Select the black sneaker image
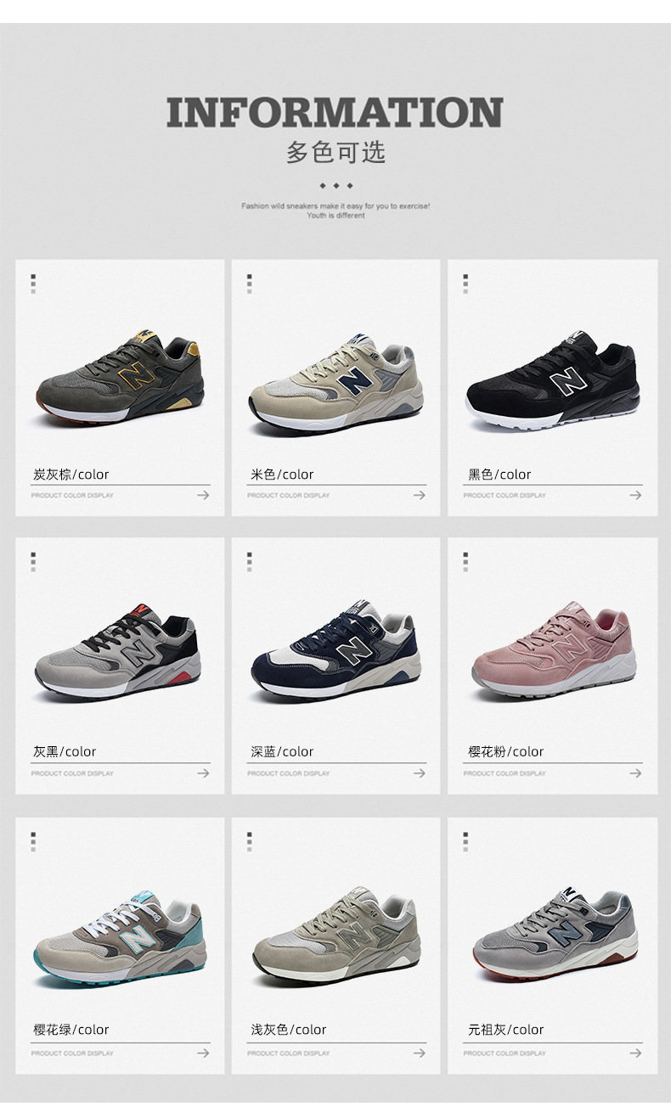Screen dimensions: 671x1118 pyautogui.click(x=552, y=379)
